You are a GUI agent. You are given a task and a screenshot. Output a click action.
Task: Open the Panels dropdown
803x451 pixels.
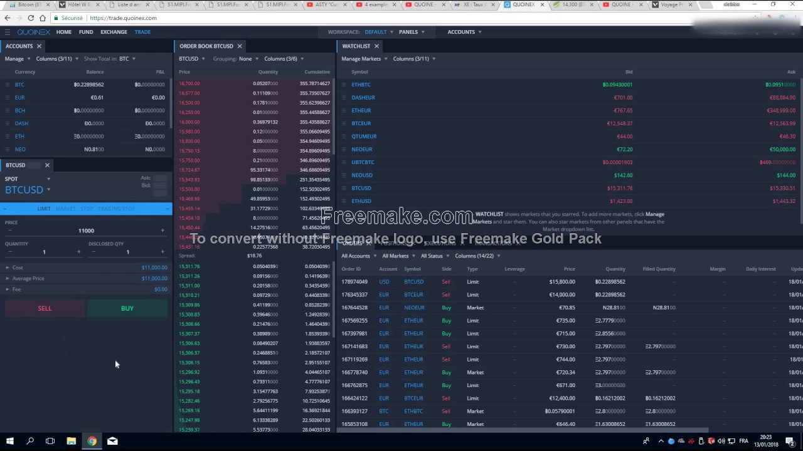[412, 32]
